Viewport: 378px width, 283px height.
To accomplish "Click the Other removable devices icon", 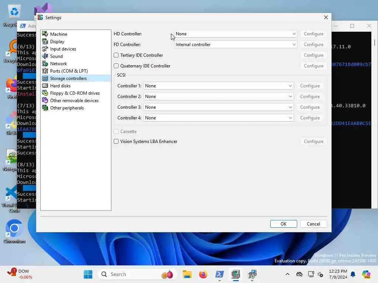I will point(45,100).
